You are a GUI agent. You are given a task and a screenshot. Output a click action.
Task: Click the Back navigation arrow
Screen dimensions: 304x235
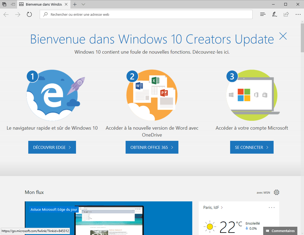coord(6,15)
